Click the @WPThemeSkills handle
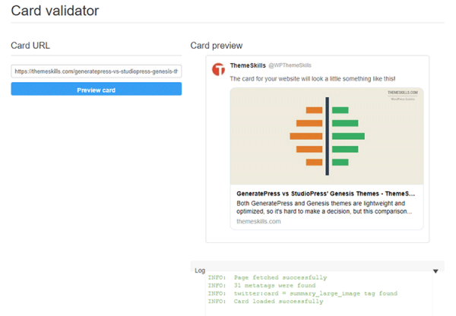Screen dimensions: 456x316 [x=291, y=65]
